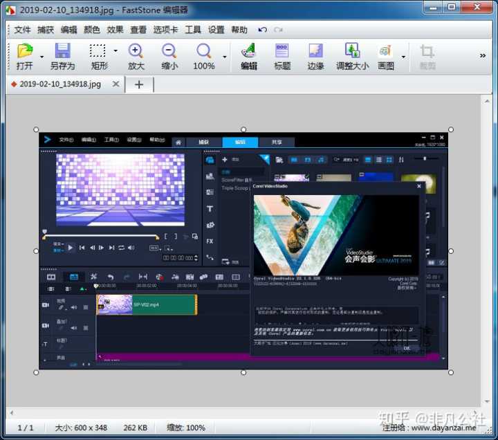Click the home icon in the VideoStudio image
The width and height of the screenshot is (498, 440).
[x=178, y=142]
